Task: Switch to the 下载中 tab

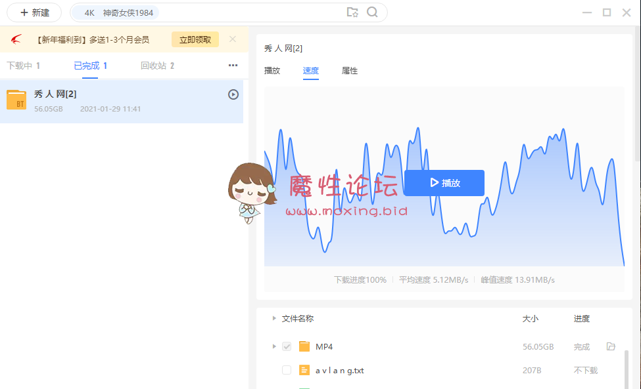Action: 23,66
